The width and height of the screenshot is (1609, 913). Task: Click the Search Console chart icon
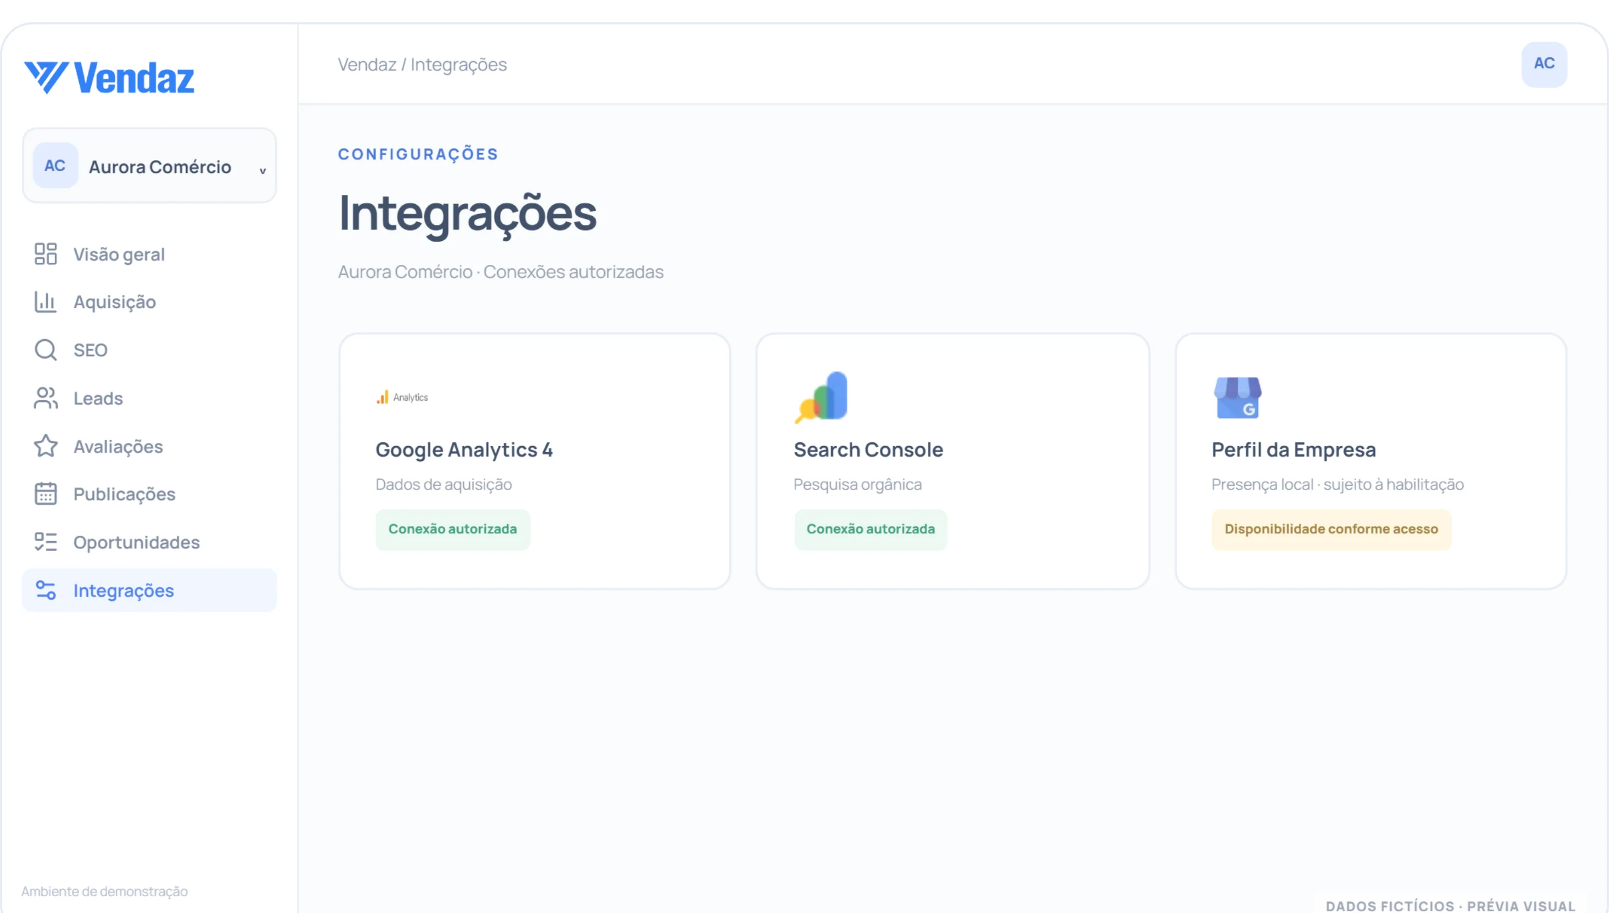(x=821, y=397)
